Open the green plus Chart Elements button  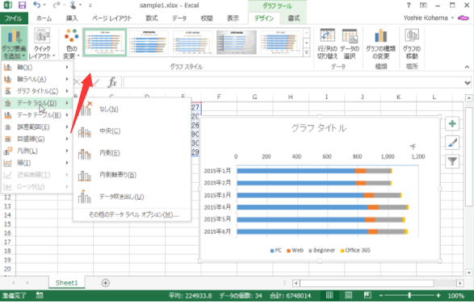pos(452,124)
